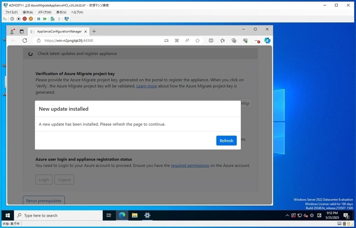
Task: Click the site information lock icon
Action: point(39,40)
